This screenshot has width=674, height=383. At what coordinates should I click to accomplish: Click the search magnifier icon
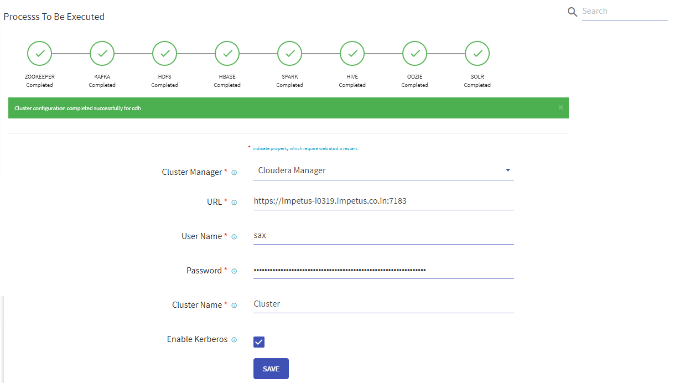[572, 11]
